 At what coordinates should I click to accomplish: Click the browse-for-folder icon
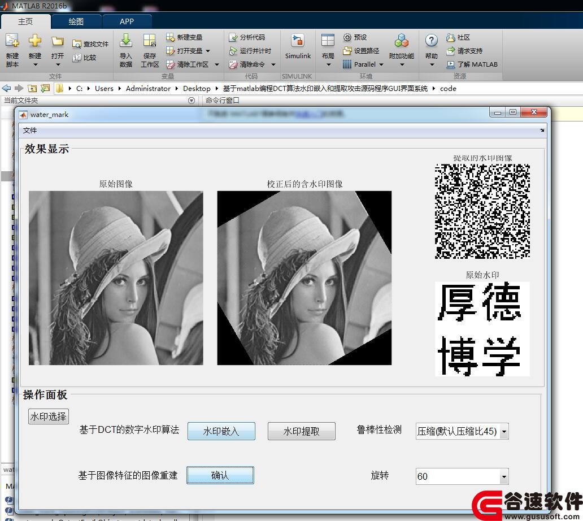click(45, 89)
